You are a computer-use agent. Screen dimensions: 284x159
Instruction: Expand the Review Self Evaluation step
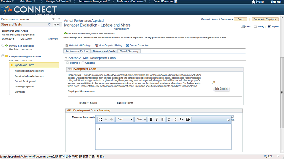[x=3, y=45]
